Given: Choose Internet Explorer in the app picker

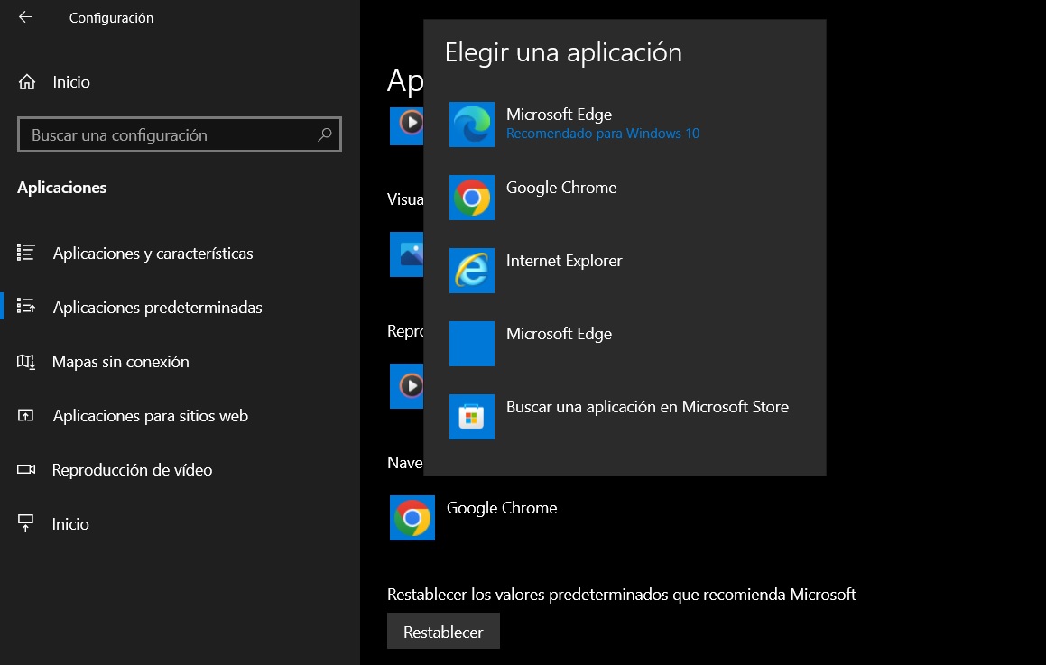Looking at the screenshot, I should [625, 270].
